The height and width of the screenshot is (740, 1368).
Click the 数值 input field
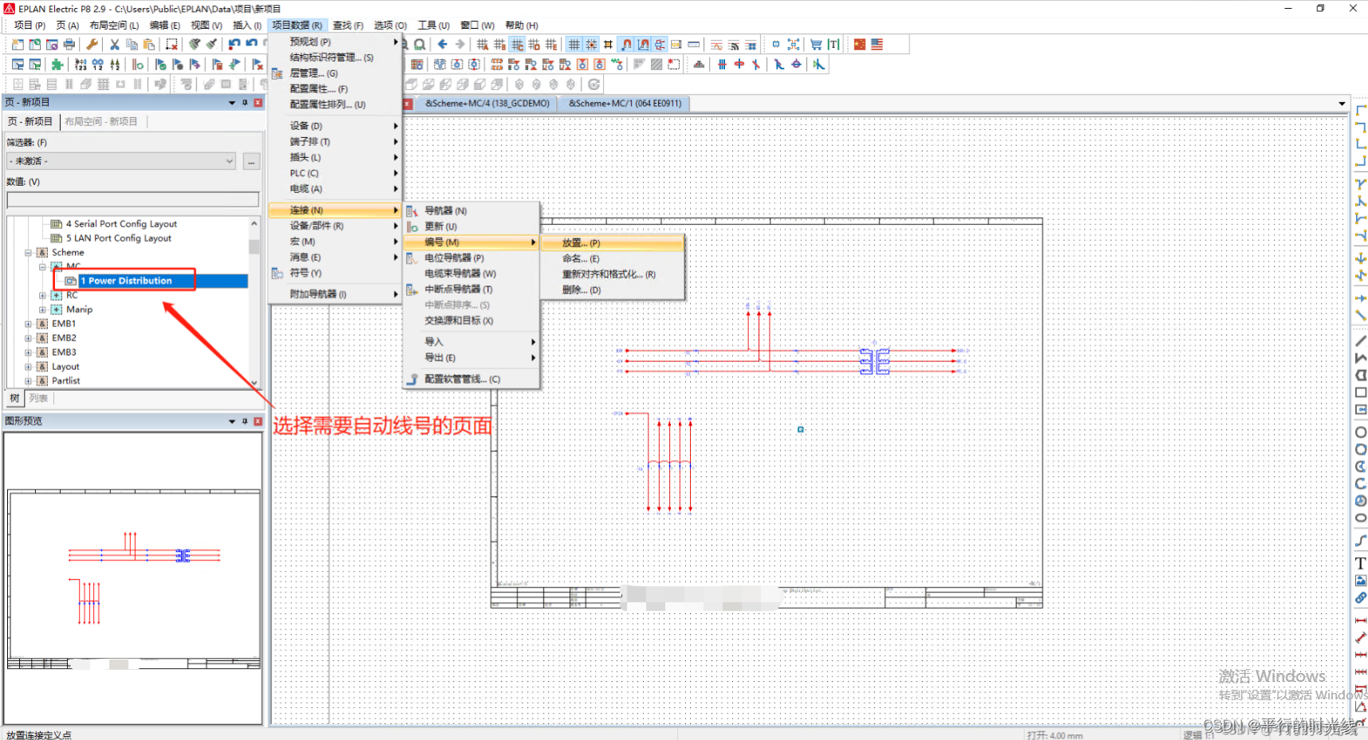pyautogui.click(x=133, y=199)
